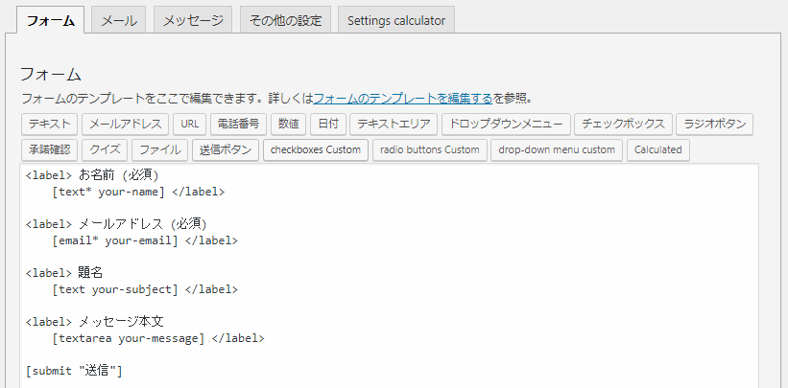Click inside the form template textarea
The height and width of the screenshot is (388, 788).
(x=389, y=276)
